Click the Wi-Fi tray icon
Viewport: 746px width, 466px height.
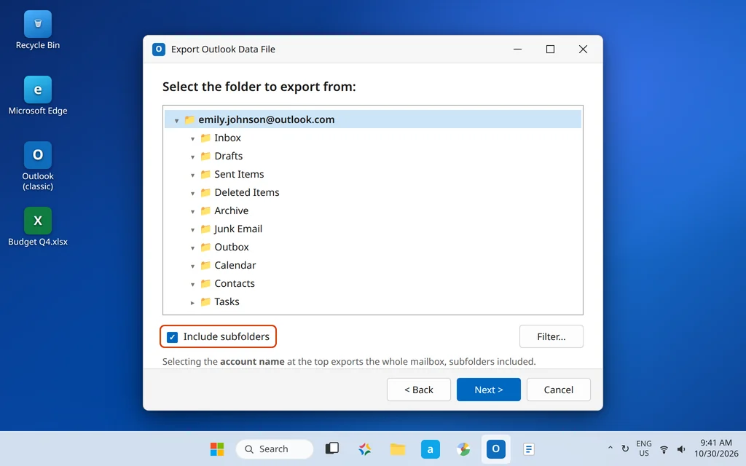[664, 449]
